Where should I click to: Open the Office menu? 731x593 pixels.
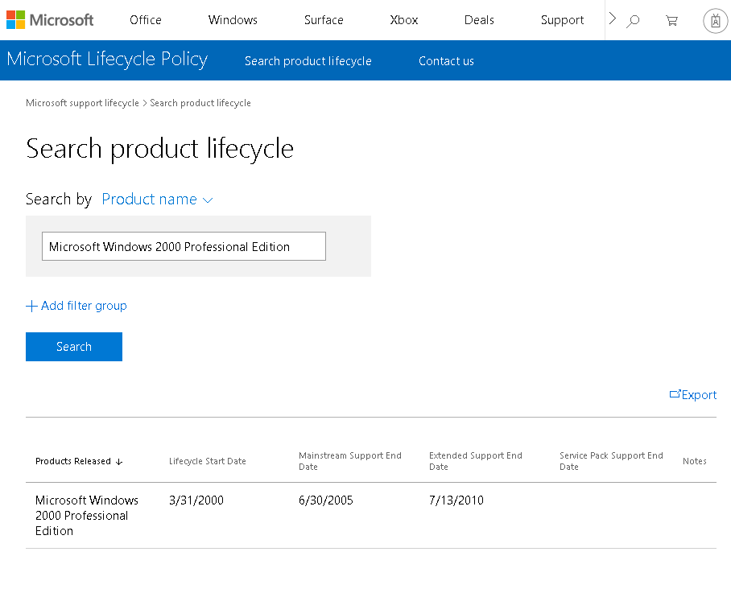pos(146,20)
